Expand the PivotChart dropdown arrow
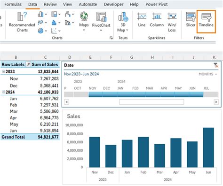223x186 pixels. point(101,30)
